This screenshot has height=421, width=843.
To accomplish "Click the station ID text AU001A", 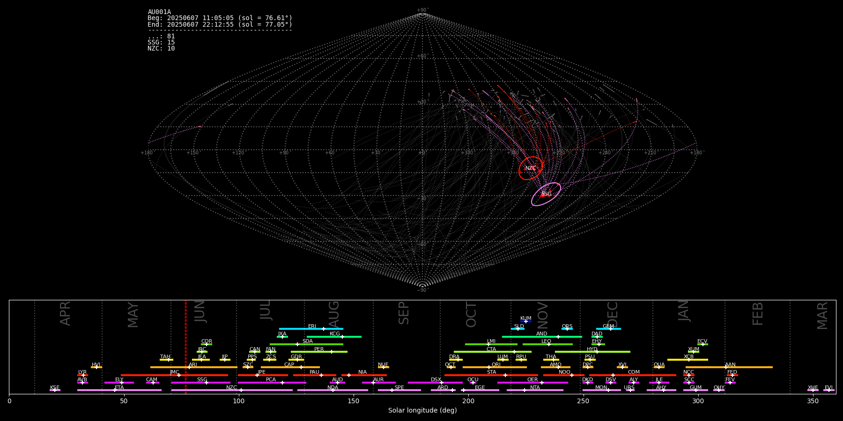I will (159, 12).
